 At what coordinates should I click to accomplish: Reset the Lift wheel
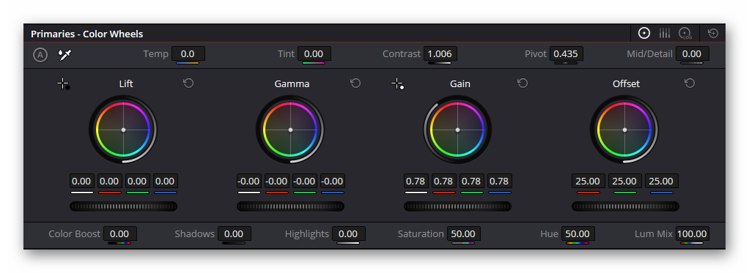click(188, 83)
